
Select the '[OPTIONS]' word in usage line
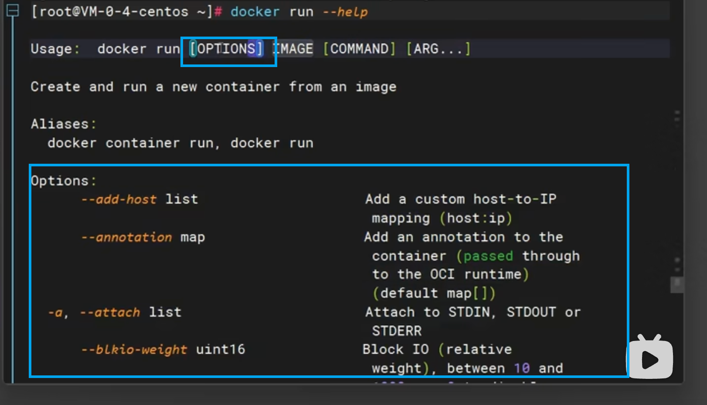227,49
